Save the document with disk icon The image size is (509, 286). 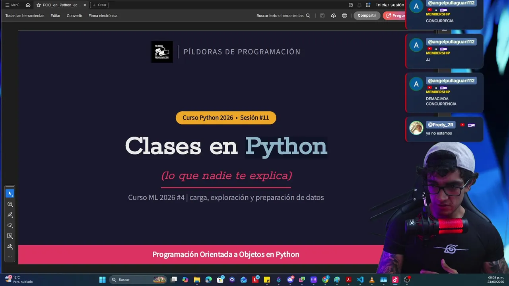tap(322, 16)
